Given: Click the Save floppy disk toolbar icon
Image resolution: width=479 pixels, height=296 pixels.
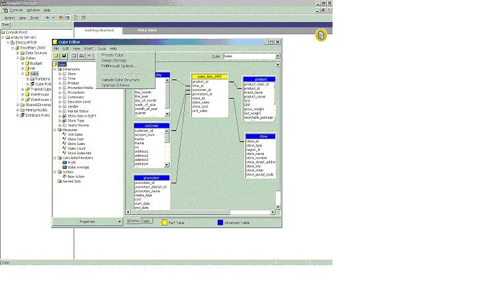Looking at the screenshot, I should 64,56.
